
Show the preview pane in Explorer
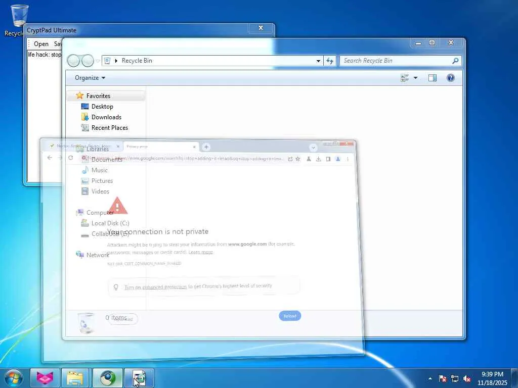[x=433, y=78]
